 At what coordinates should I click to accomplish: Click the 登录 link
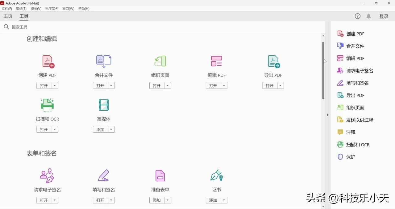(x=384, y=16)
